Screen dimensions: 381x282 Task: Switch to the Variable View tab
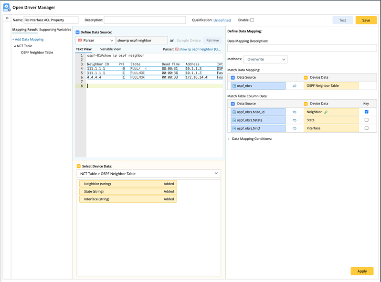coord(110,49)
